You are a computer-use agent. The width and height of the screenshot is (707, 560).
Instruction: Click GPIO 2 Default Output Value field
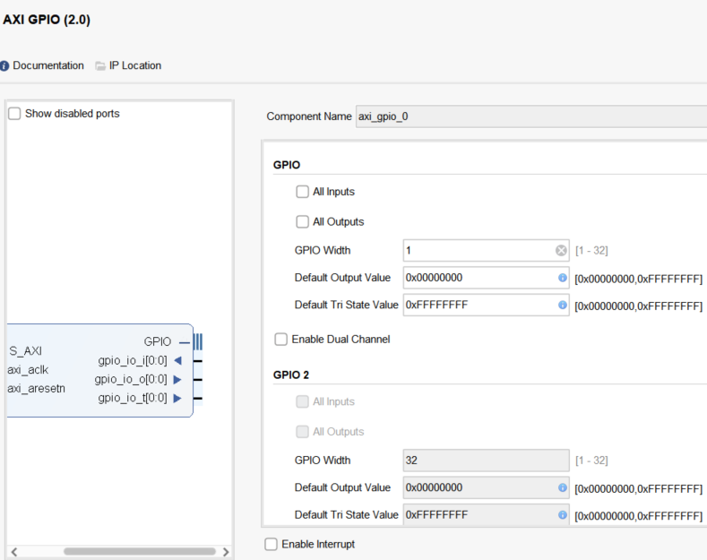(486, 487)
